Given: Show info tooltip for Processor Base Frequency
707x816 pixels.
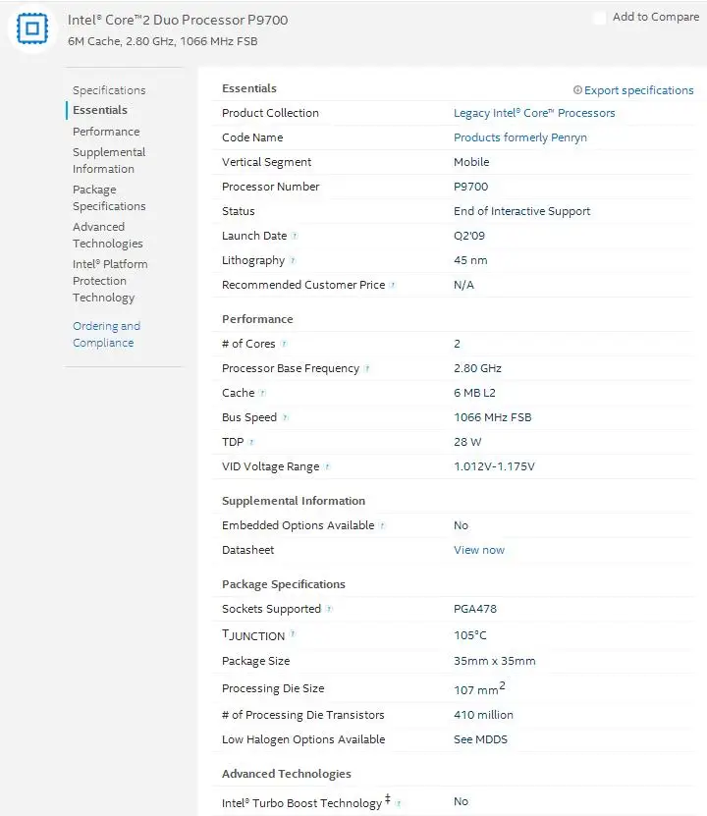Looking at the screenshot, I should (x=367, y=368).
